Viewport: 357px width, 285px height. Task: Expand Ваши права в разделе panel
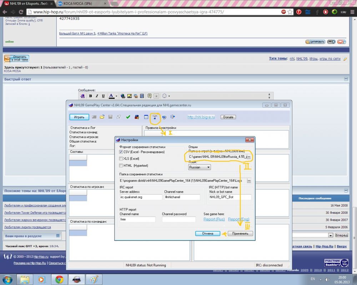click(x=58, y=236)
